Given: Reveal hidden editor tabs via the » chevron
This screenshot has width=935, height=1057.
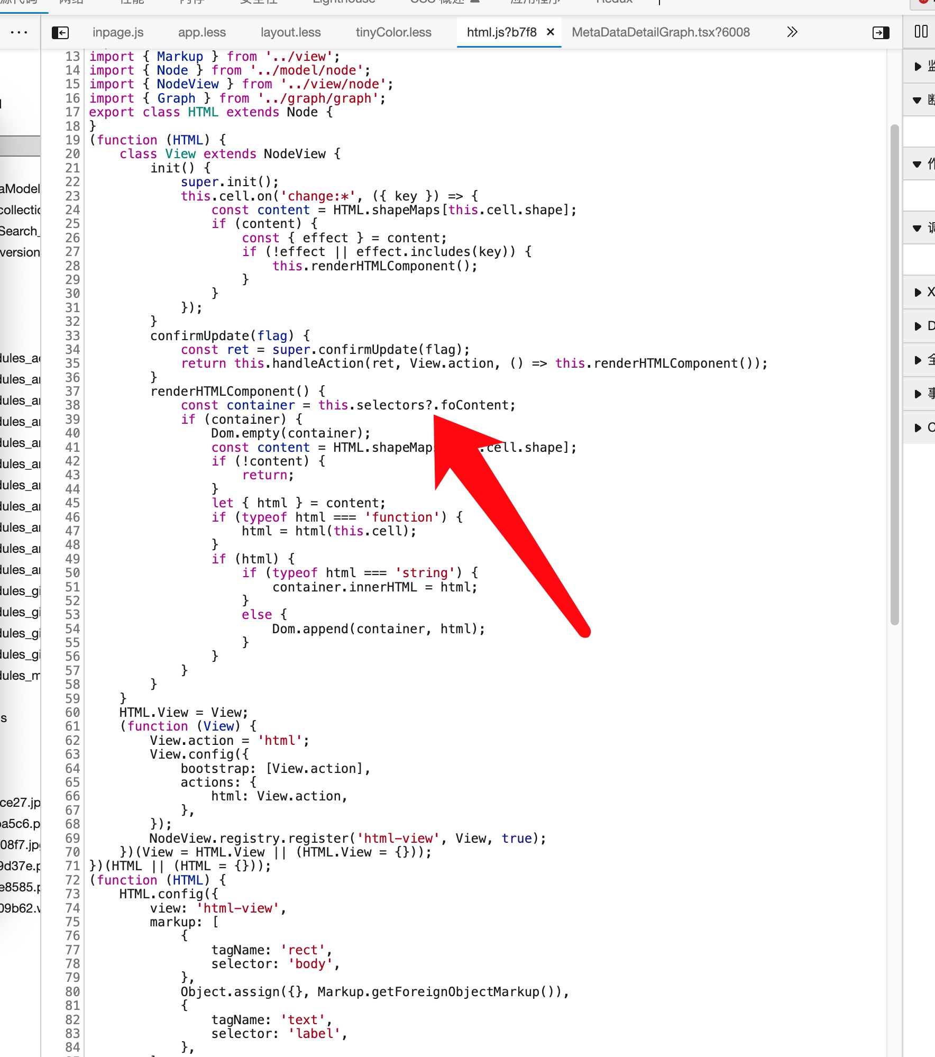Looking at the screenshot, I should point(792,32).
